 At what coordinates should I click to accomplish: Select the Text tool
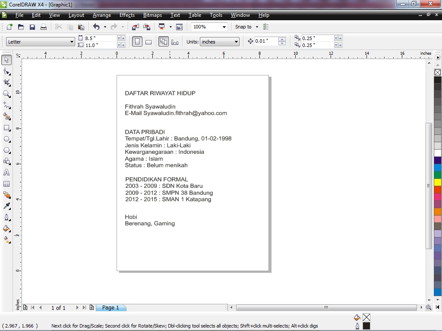click(x=6, y=172)
